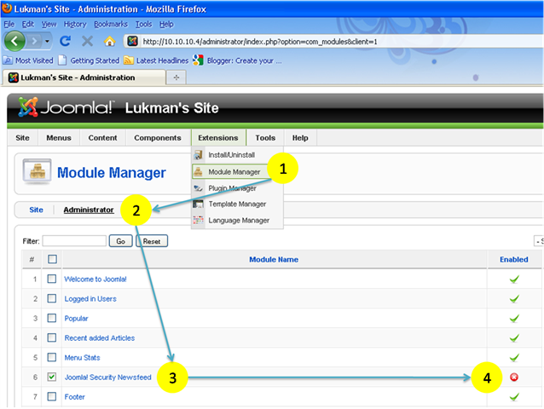Viewport: 544px width, 409px height.
Task: Enable Joomla! Security Newsfeed via red X icon
Action: click(x=514, y=377)
